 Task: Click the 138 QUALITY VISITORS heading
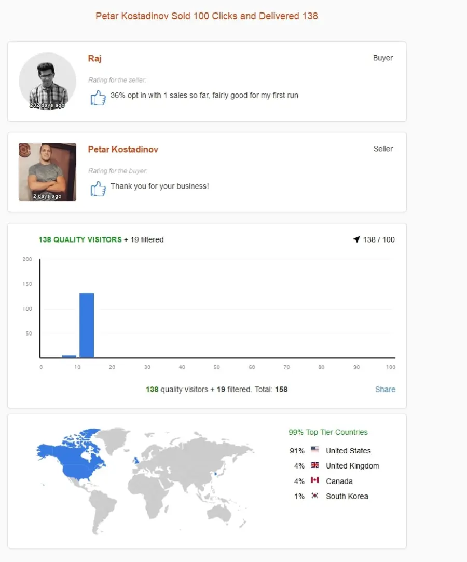(80, 240)
